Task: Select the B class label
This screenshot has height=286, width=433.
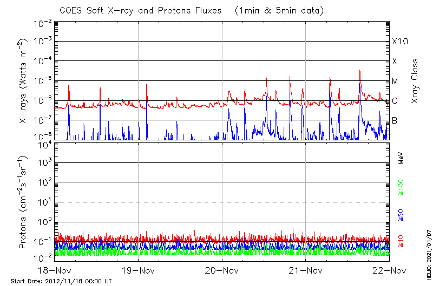Action: 395,120
